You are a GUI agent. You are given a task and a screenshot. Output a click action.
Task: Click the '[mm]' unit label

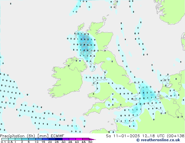(43, 136)
